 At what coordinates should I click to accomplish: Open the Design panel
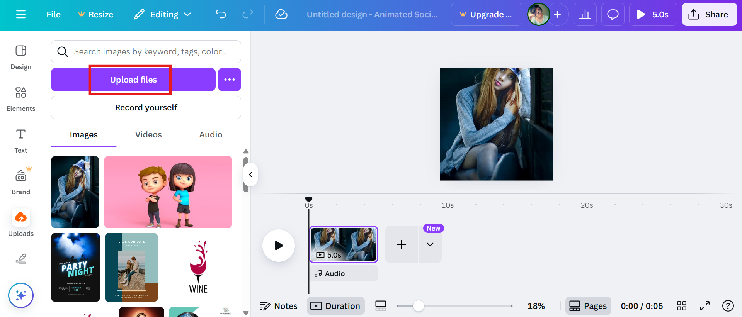click(x=21, y=57)
